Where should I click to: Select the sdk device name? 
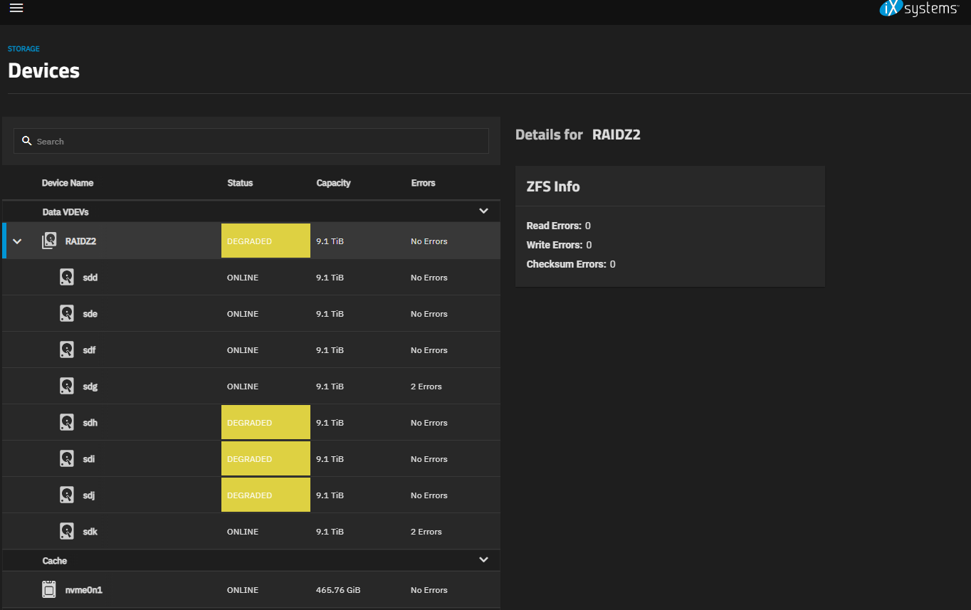coord(90,532)
